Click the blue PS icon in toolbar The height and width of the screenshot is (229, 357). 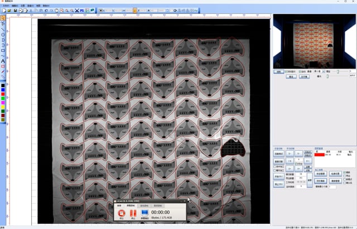[82, 11]
